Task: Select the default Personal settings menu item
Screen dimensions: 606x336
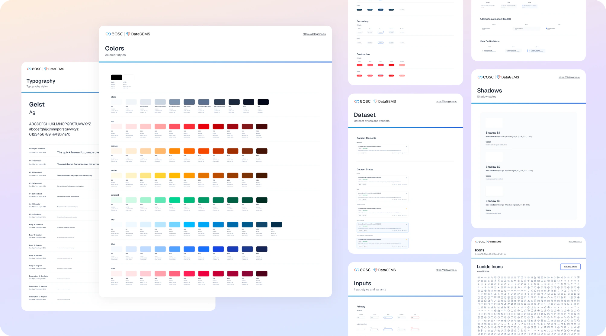Action: 489,51
